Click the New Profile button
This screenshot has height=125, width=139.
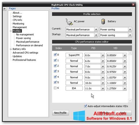pos(61,113)
